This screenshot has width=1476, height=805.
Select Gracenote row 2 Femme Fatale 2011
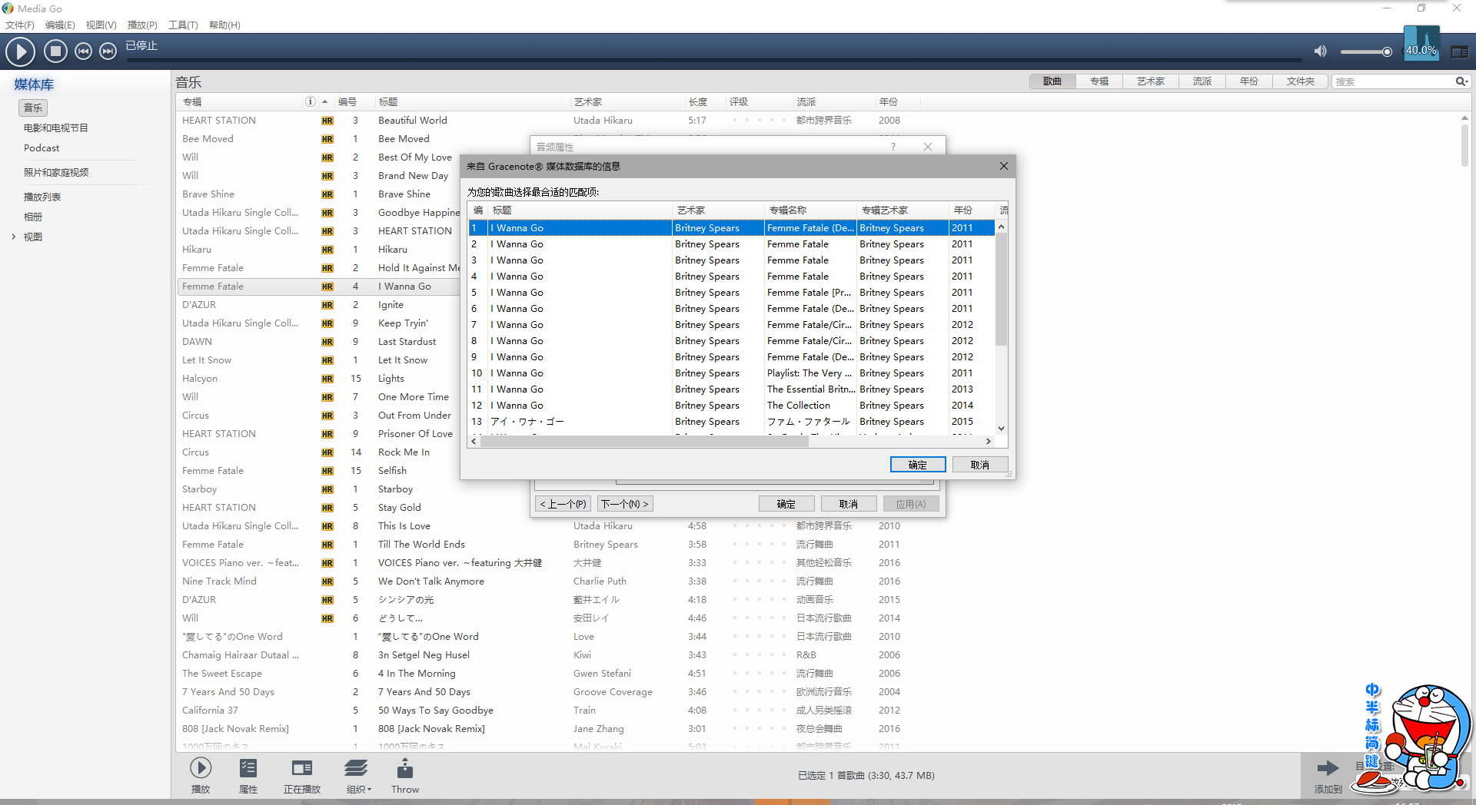click(x=731, y=244)
